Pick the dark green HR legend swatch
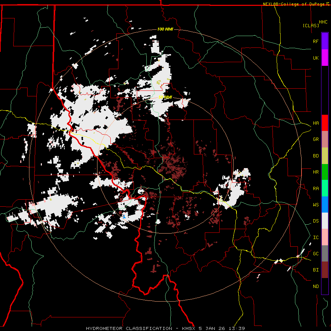331x331 pixels. [325, 172]
